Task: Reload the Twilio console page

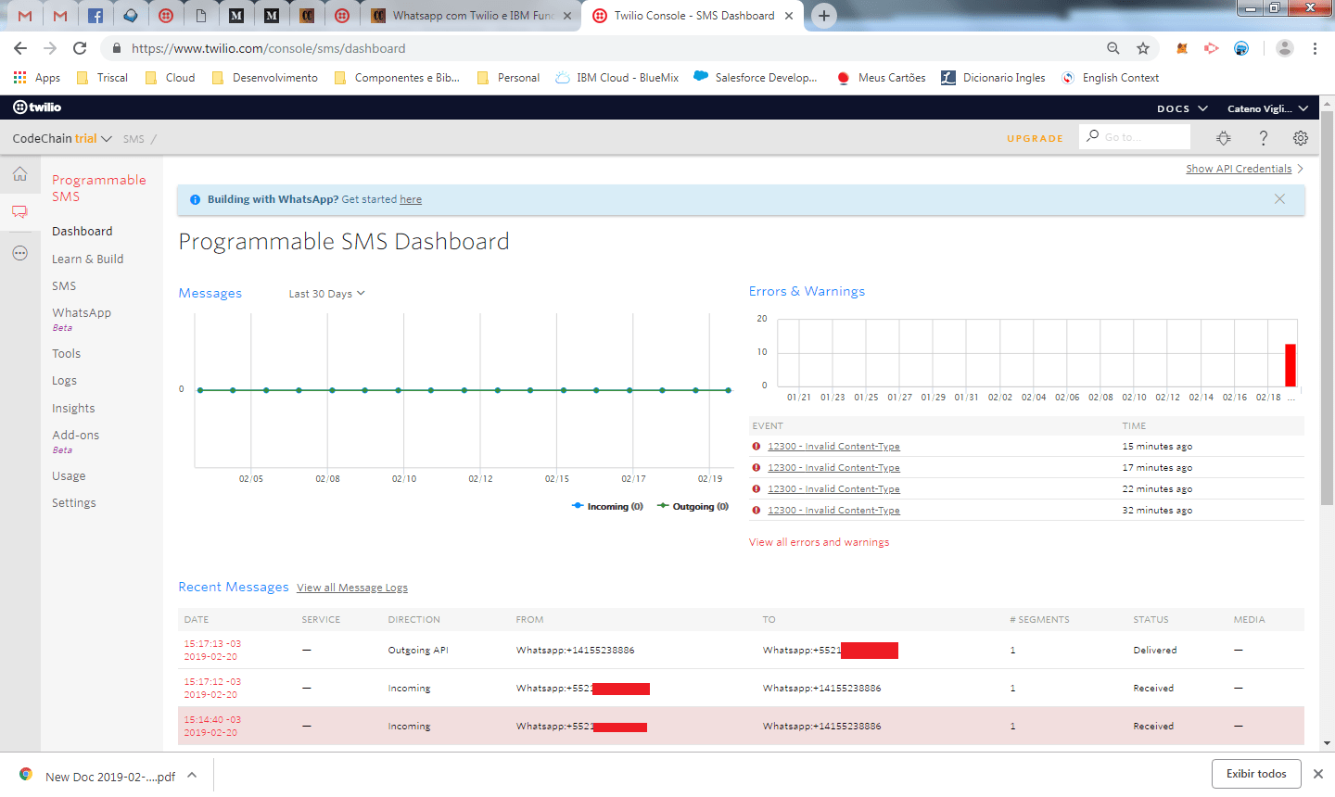Action: pyautogui.click(x=80, y=48)
